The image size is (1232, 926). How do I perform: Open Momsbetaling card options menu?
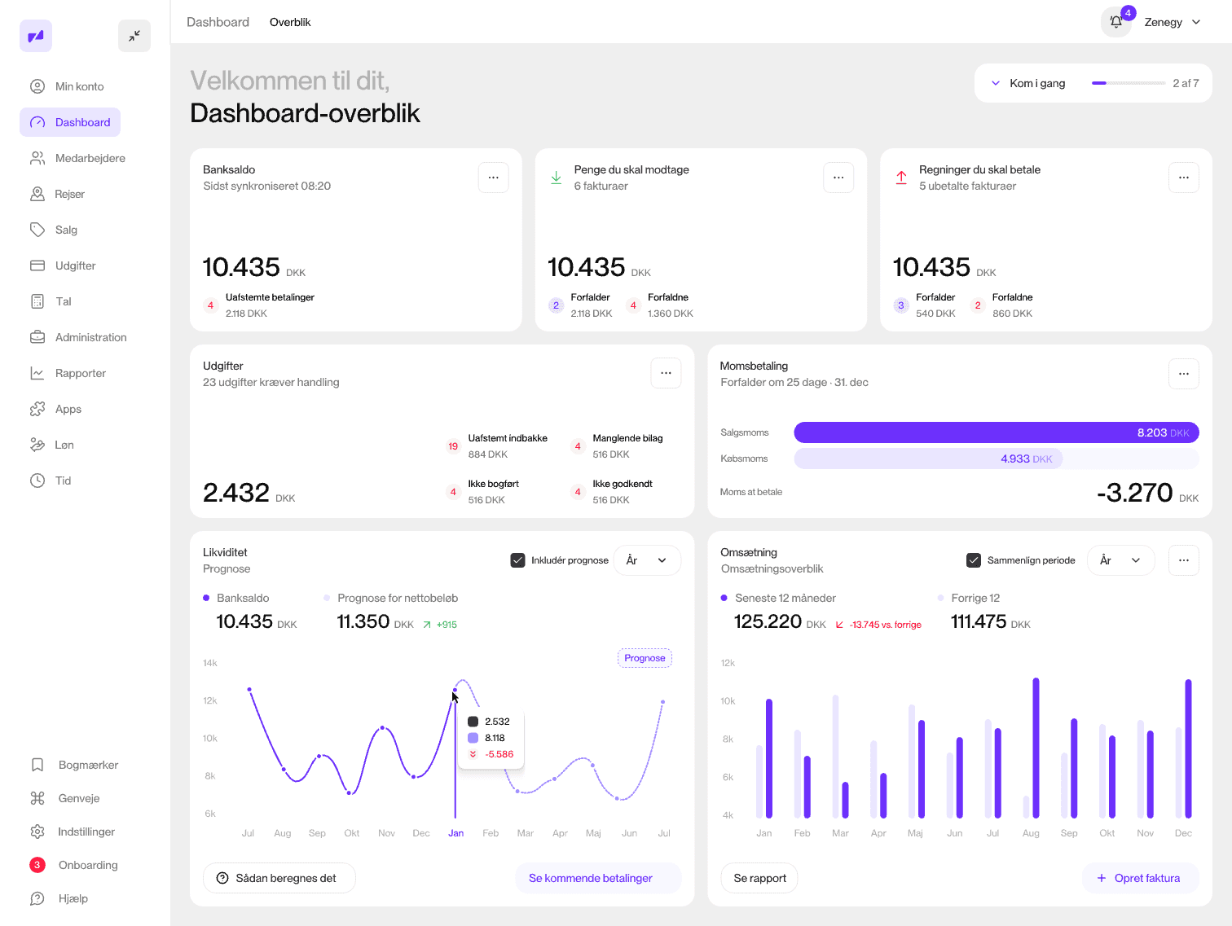coord(1183,373)
